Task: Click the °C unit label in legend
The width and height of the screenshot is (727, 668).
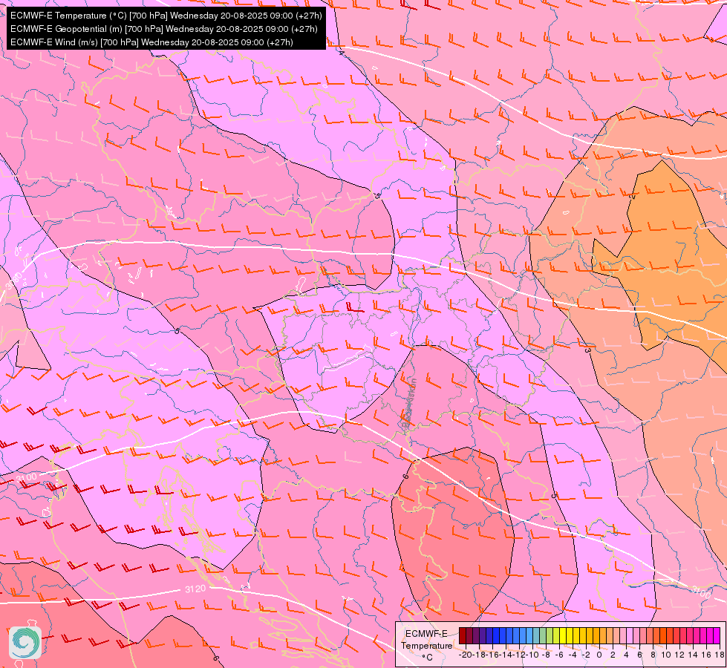Action: point(427,658)
